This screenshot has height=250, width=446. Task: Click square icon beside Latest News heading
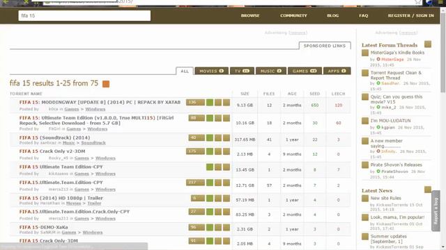coord(428,190)
